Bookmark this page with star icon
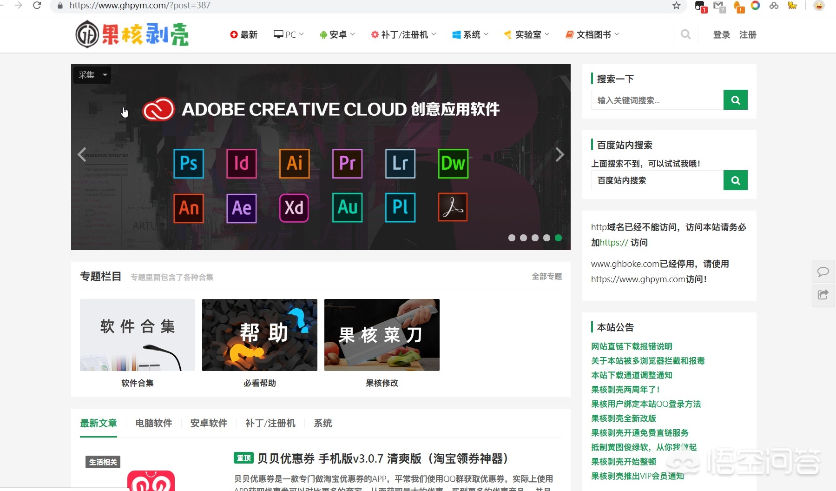Image resolution: width=836 pixels, height=491 pixels. tap(677, 6)
